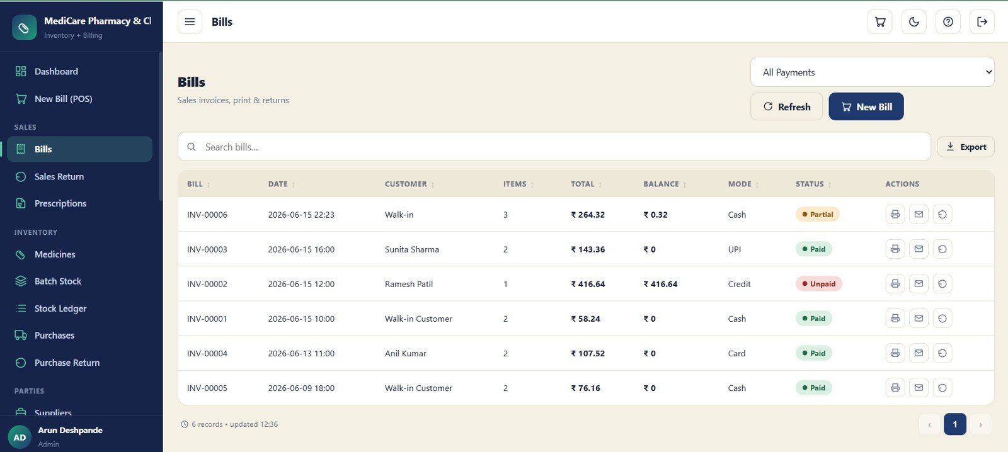Go to Sales Return page
The image size is (1008, 452).
tap(79, 177)
